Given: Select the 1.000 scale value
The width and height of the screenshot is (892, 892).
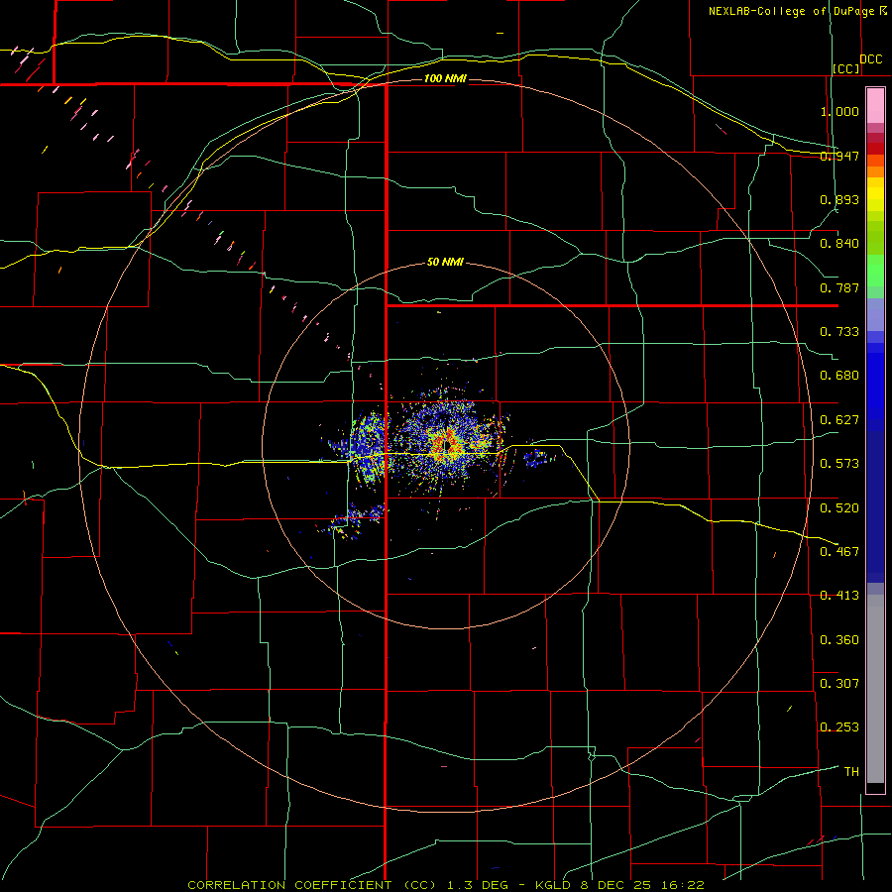Looking at the screenshot, I should pyautogui.click(x=839, y=111).
